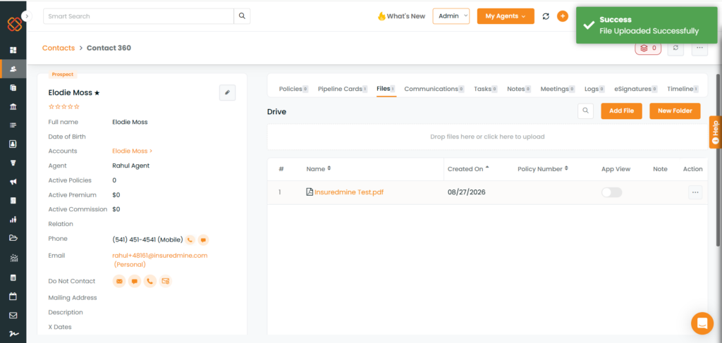
Task: Open the calendar icon in left sidebar
Action: [13, 297]
